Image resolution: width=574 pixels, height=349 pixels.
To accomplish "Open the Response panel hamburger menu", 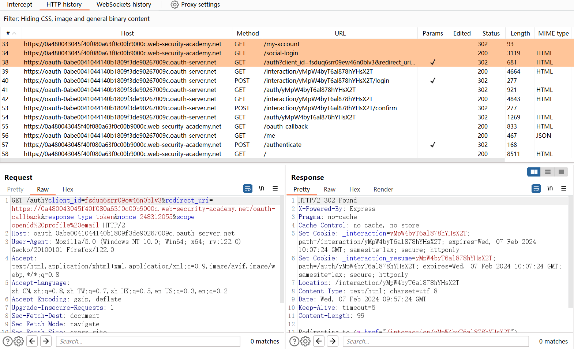I will click(x=563, y=189).
